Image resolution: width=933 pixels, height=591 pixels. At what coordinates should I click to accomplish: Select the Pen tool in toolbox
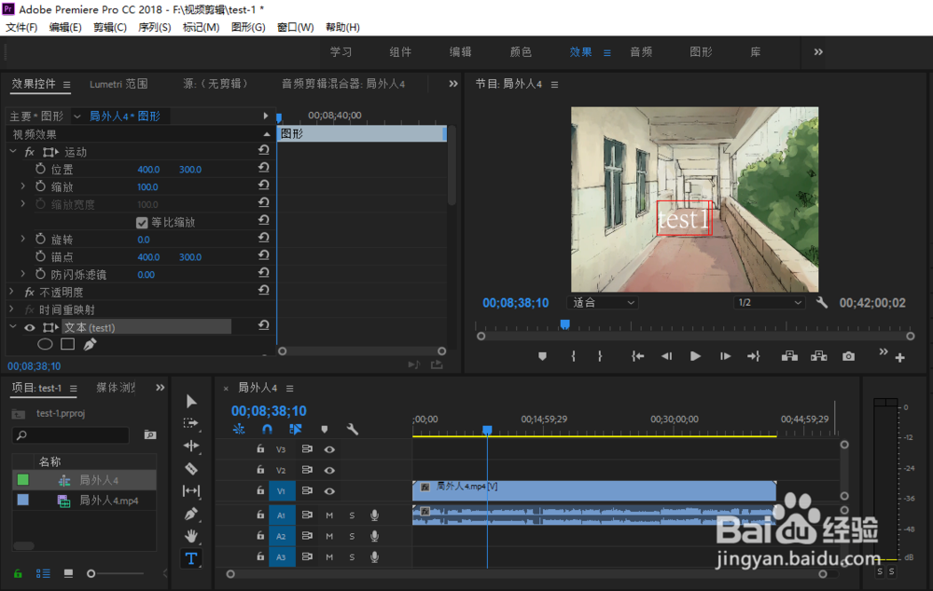pos(191,514)
